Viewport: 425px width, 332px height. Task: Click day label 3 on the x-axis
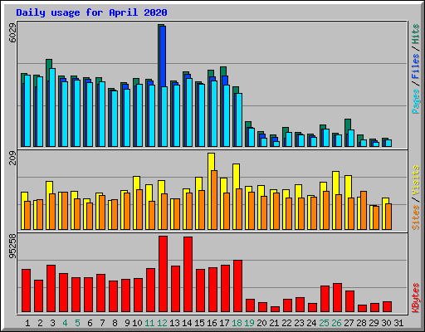(52, 323)
